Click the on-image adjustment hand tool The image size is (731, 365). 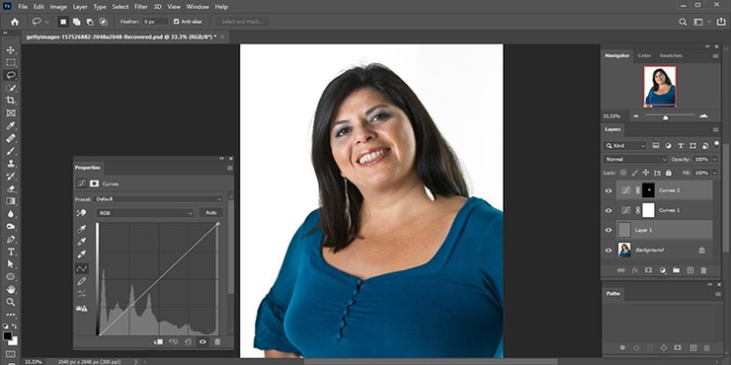tap(82, 213)
